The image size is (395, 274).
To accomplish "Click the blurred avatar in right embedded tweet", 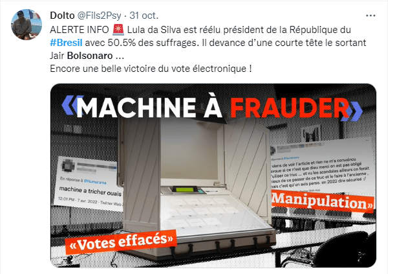I will coord(273,151).
